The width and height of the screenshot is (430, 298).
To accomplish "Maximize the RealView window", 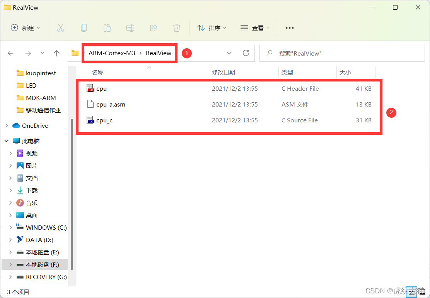I will [395, 7].
